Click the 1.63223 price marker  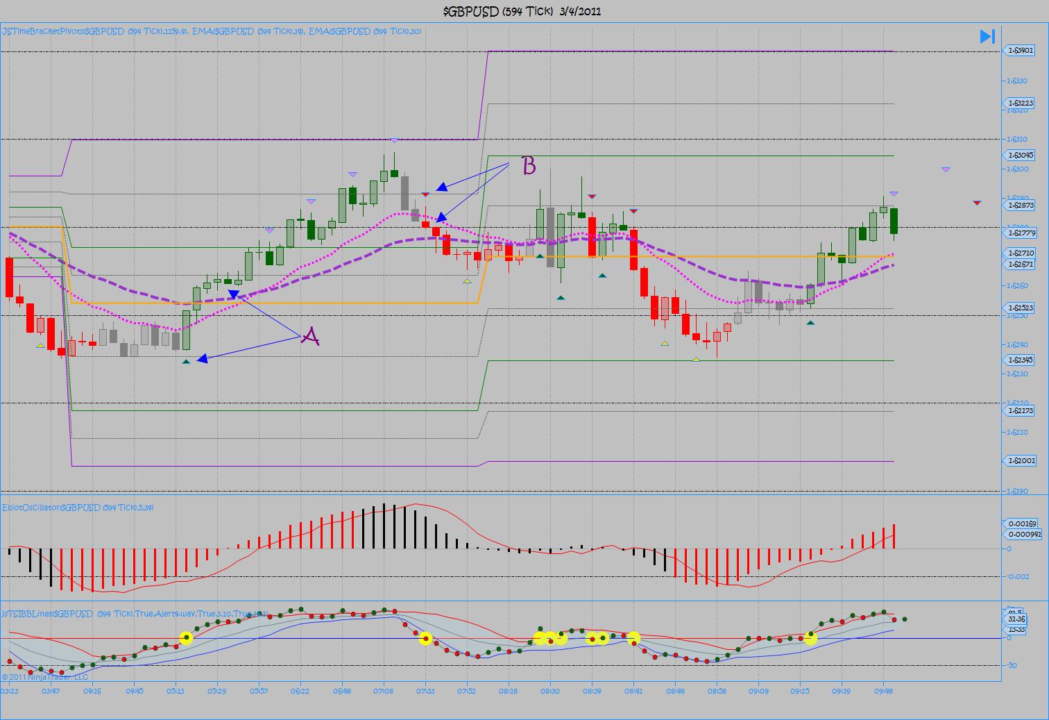point(1020,103)
